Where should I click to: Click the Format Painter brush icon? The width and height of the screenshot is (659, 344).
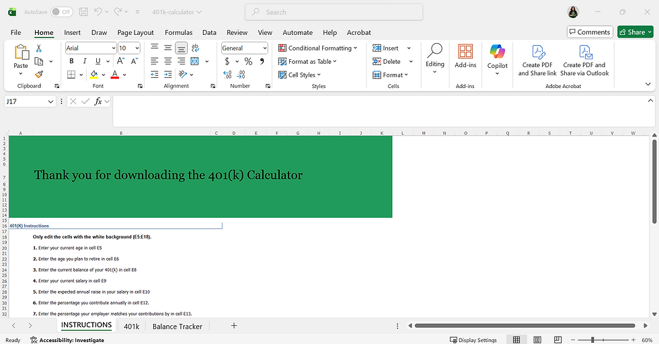click(38, 75)
